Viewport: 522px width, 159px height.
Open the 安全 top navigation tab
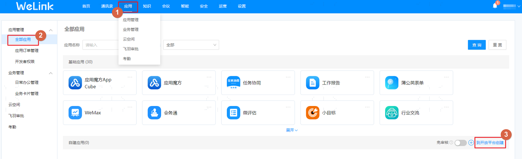[204, 6]
